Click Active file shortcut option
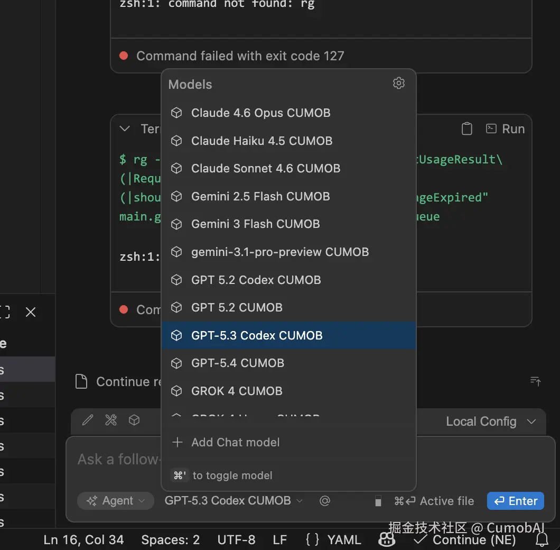Screen dimensions: 560x550 pos(434,501)
